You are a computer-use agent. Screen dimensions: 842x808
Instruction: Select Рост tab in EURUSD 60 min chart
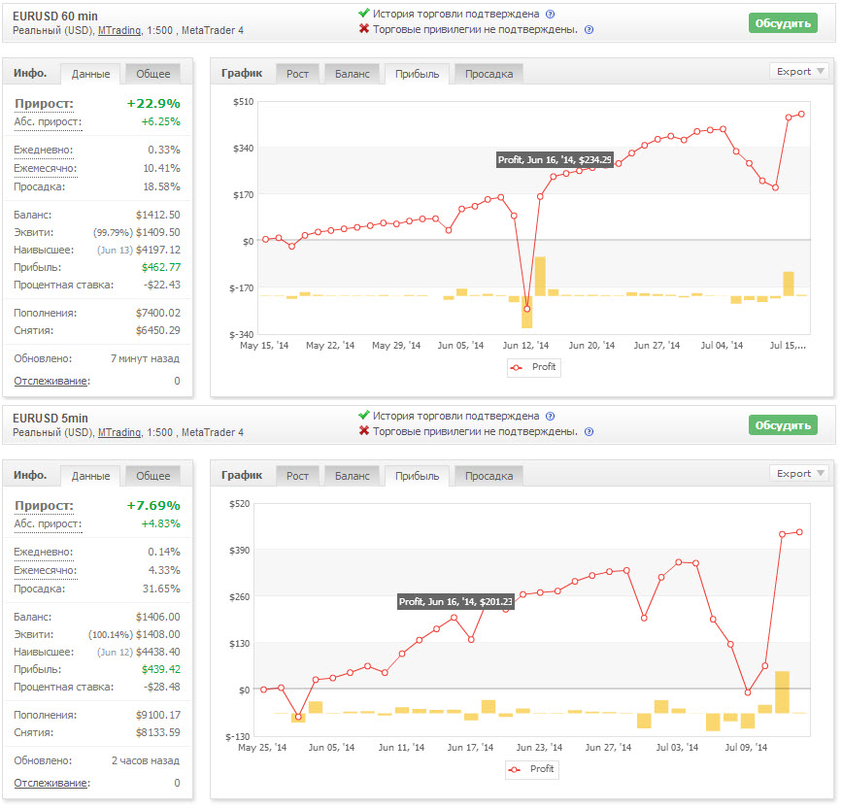(x=297, y=74)
